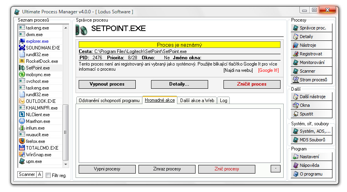
Task: Select explorer.exe process icon
Action: 22,41
